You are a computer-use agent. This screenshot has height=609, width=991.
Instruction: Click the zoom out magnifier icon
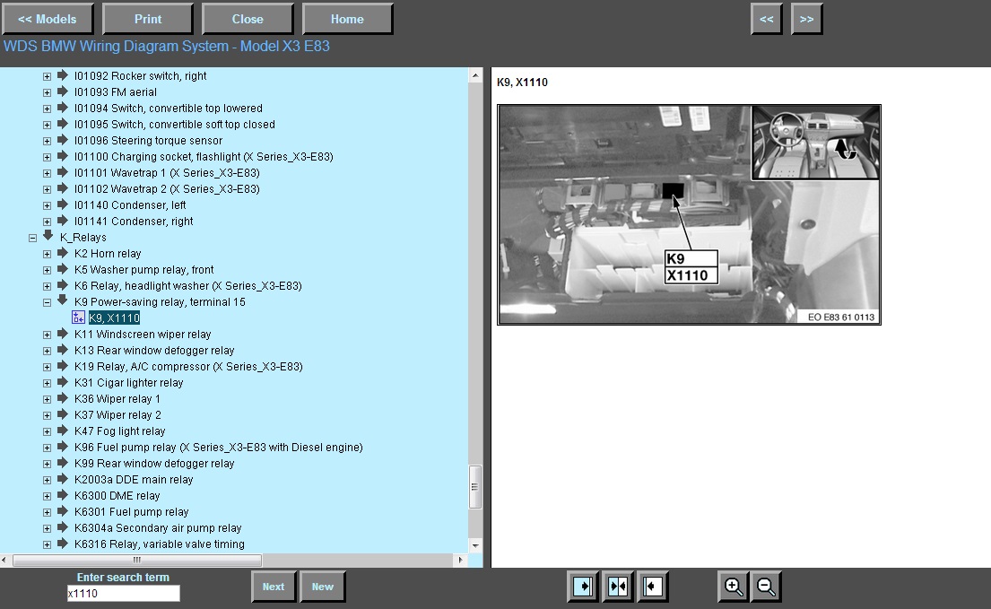[x=766, y=587]
